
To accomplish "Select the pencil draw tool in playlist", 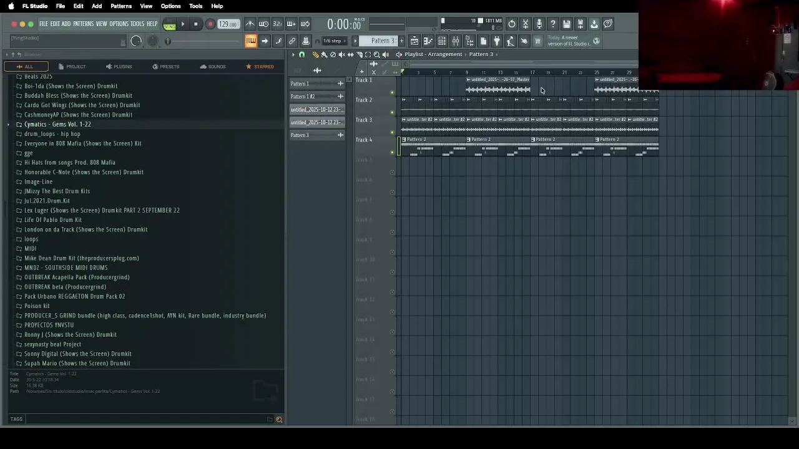I will [315, 54].
